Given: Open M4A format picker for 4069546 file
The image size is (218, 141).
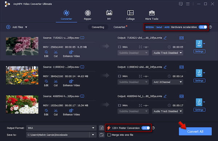Looking at the screenshot, I should [x=200, y=102].
